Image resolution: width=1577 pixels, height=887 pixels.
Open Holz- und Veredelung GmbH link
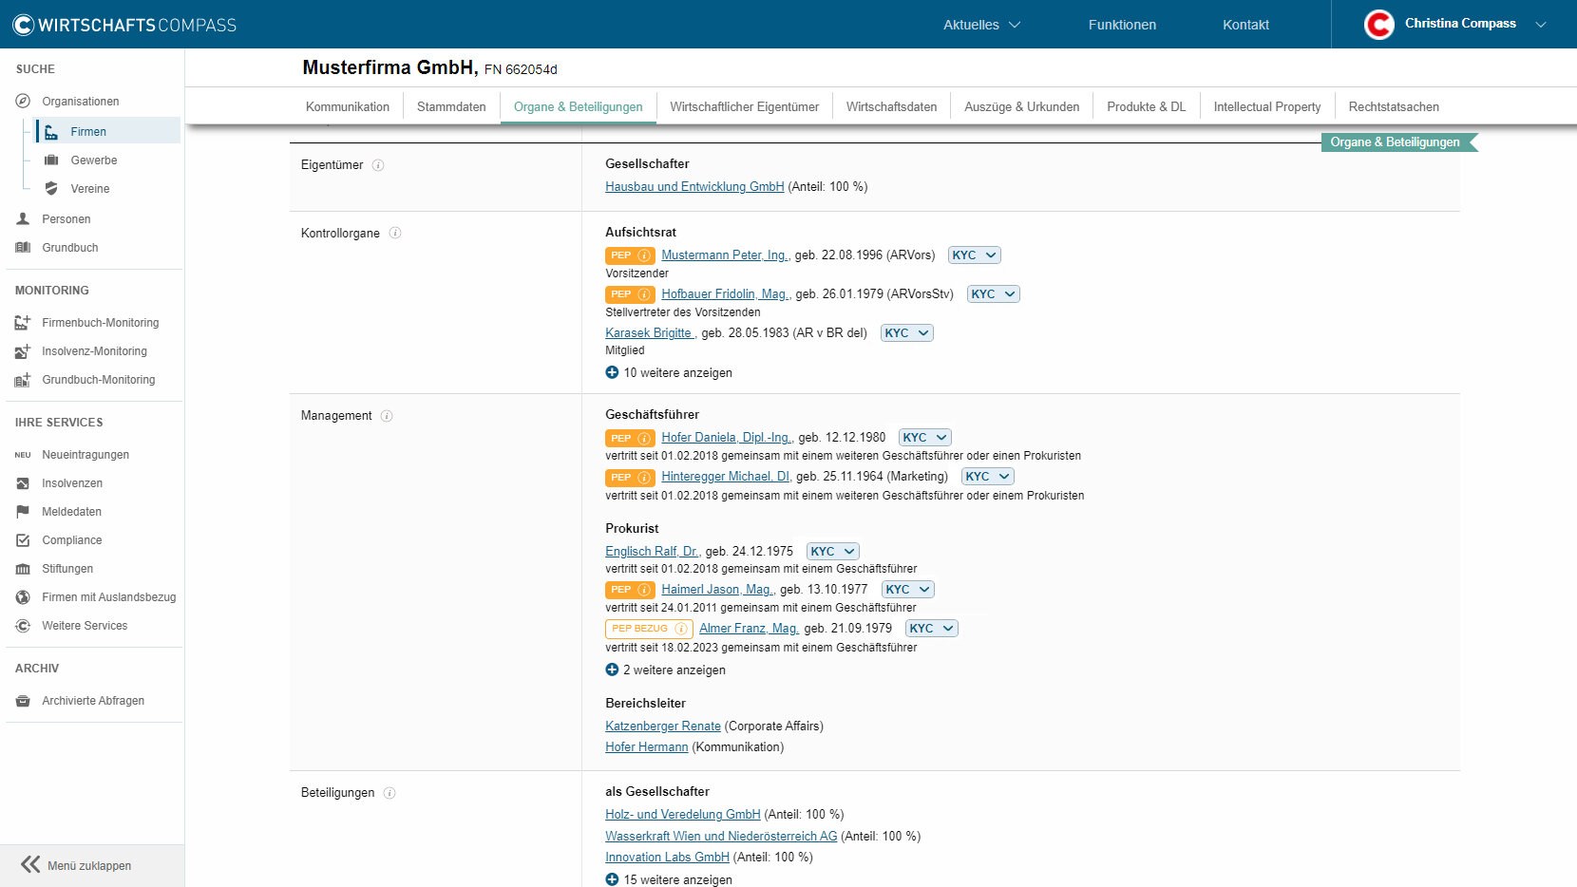point(683,815)
